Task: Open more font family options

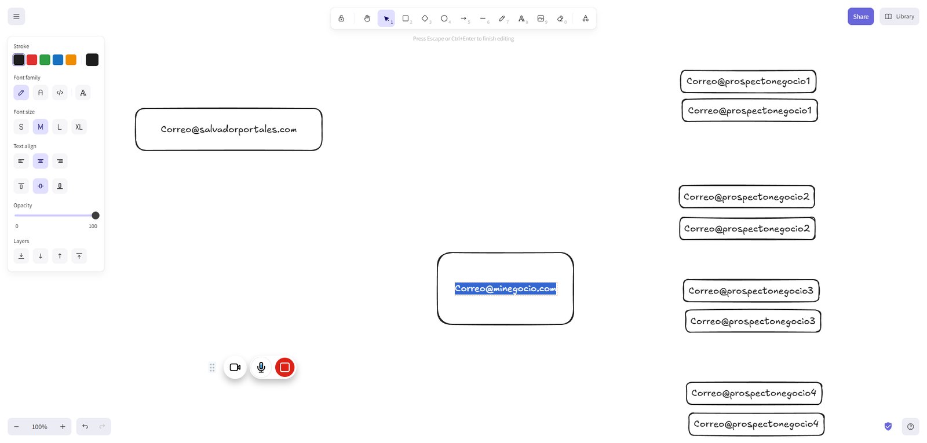Action: point(83,93)
